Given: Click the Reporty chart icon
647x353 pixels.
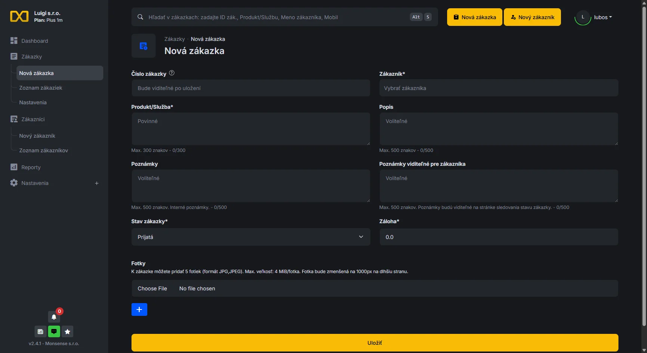Looking at the screenshot, I should click(x=14, y=167).
